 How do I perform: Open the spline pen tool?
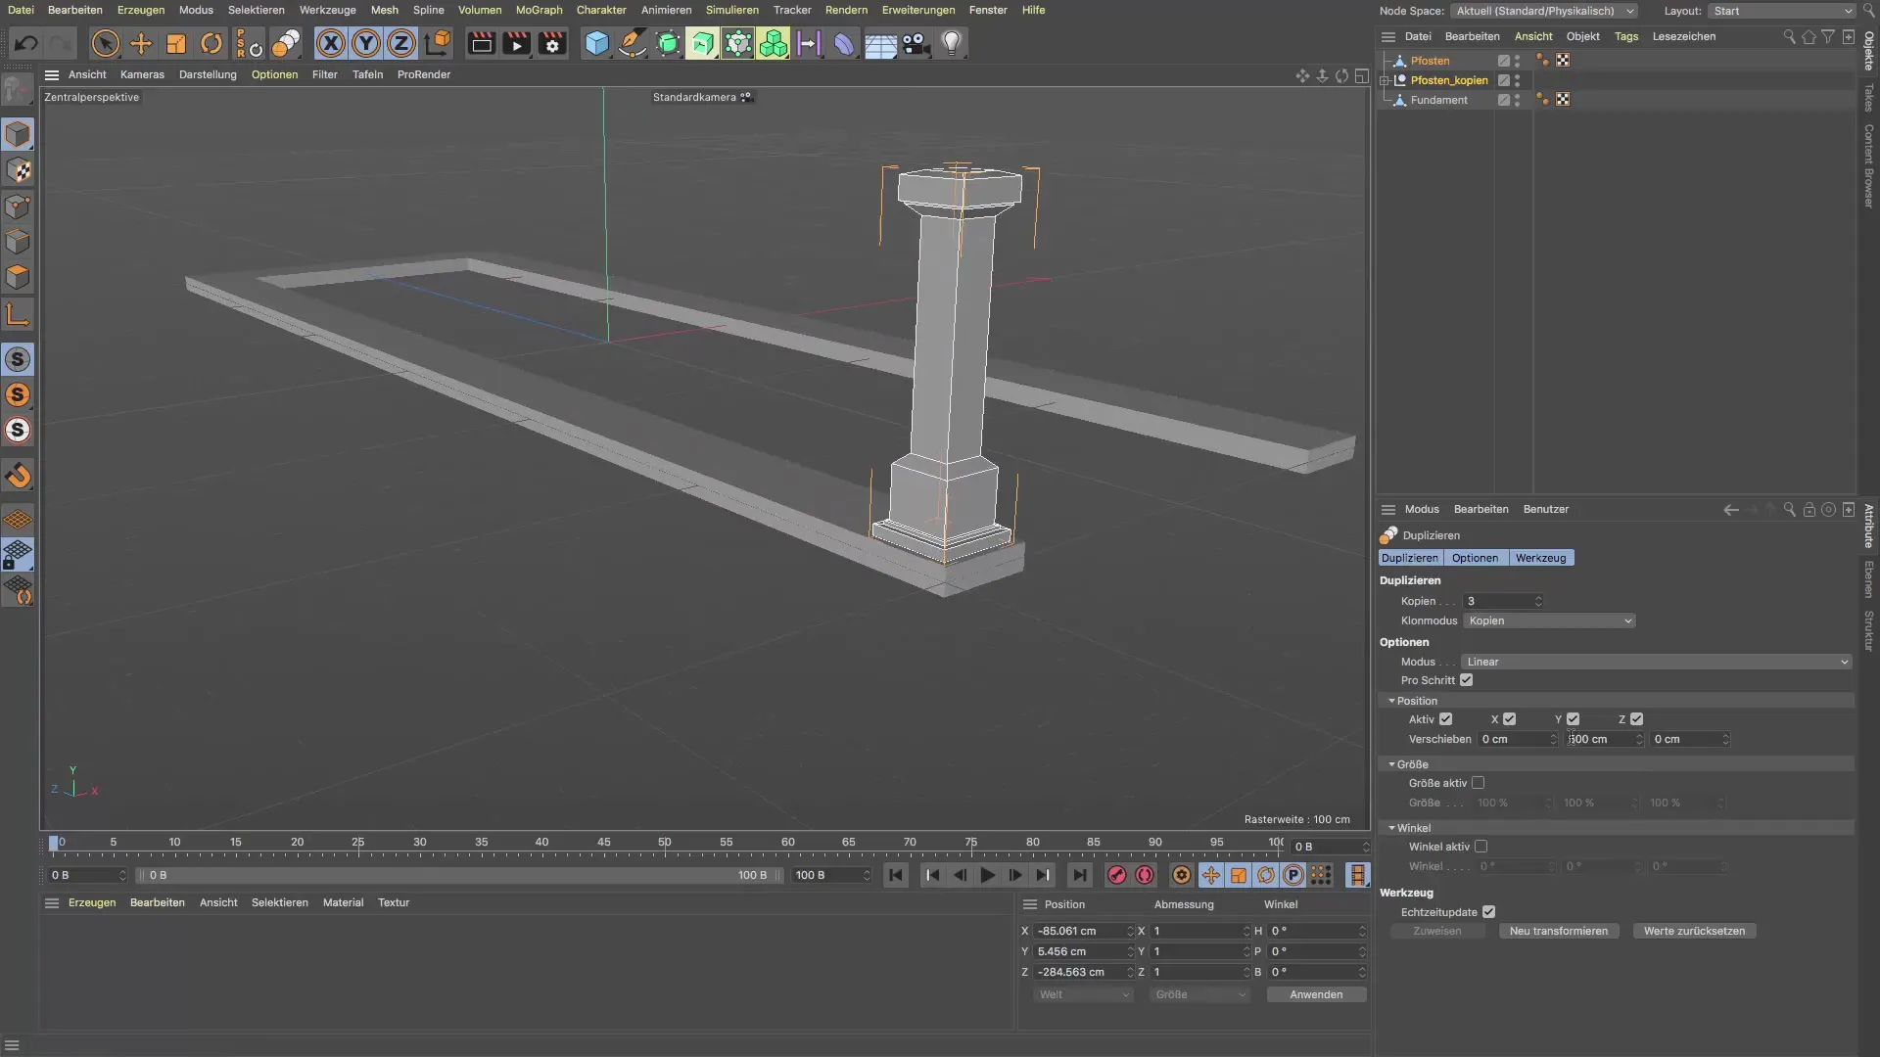click(633, 43)
